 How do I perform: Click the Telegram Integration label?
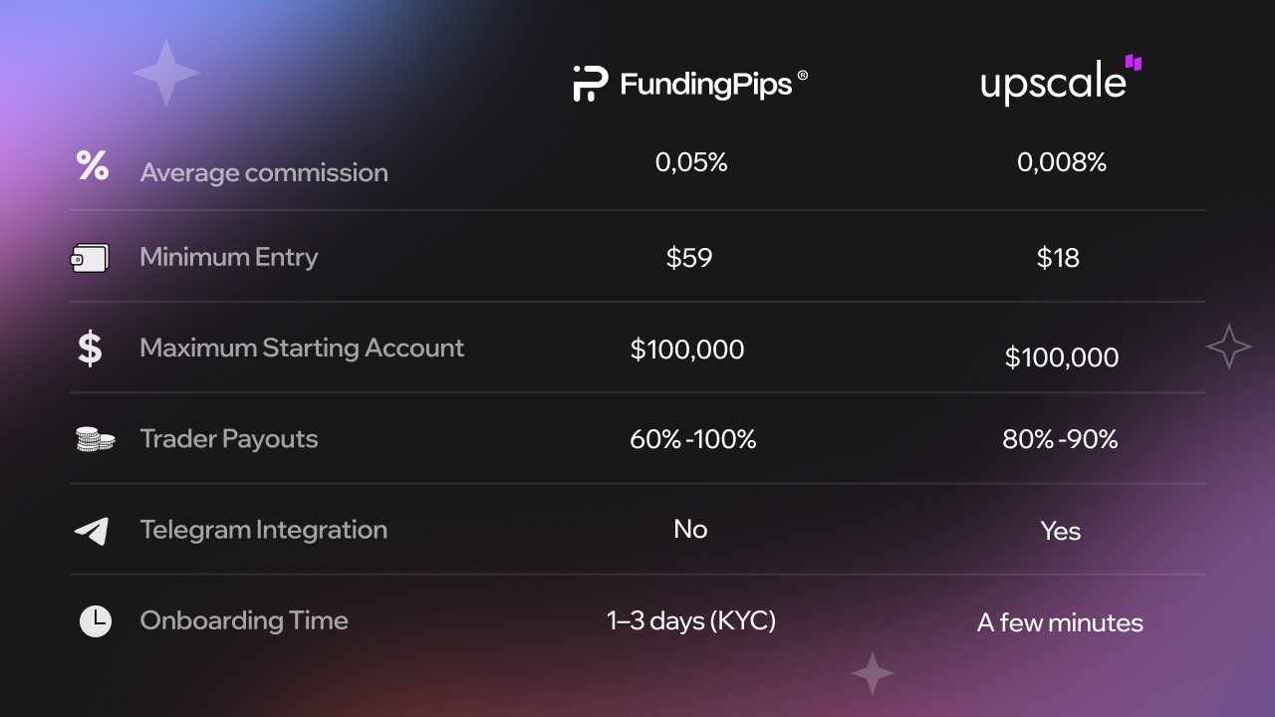coord(264,530)
